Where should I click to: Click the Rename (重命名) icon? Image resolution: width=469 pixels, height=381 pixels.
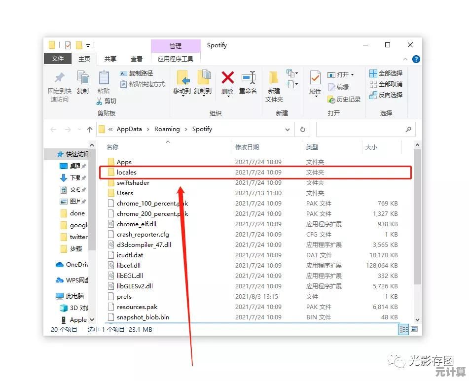248,77
